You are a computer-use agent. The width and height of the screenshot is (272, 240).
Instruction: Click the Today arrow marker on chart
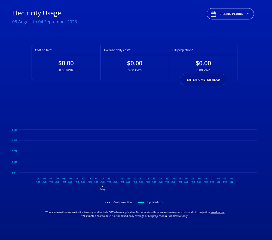tap(102, 186)
